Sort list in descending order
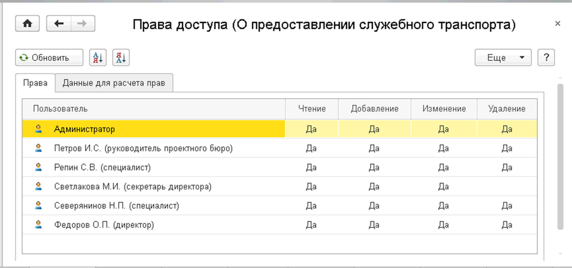The width and height of the screenshot is (572, 268). 121,58
